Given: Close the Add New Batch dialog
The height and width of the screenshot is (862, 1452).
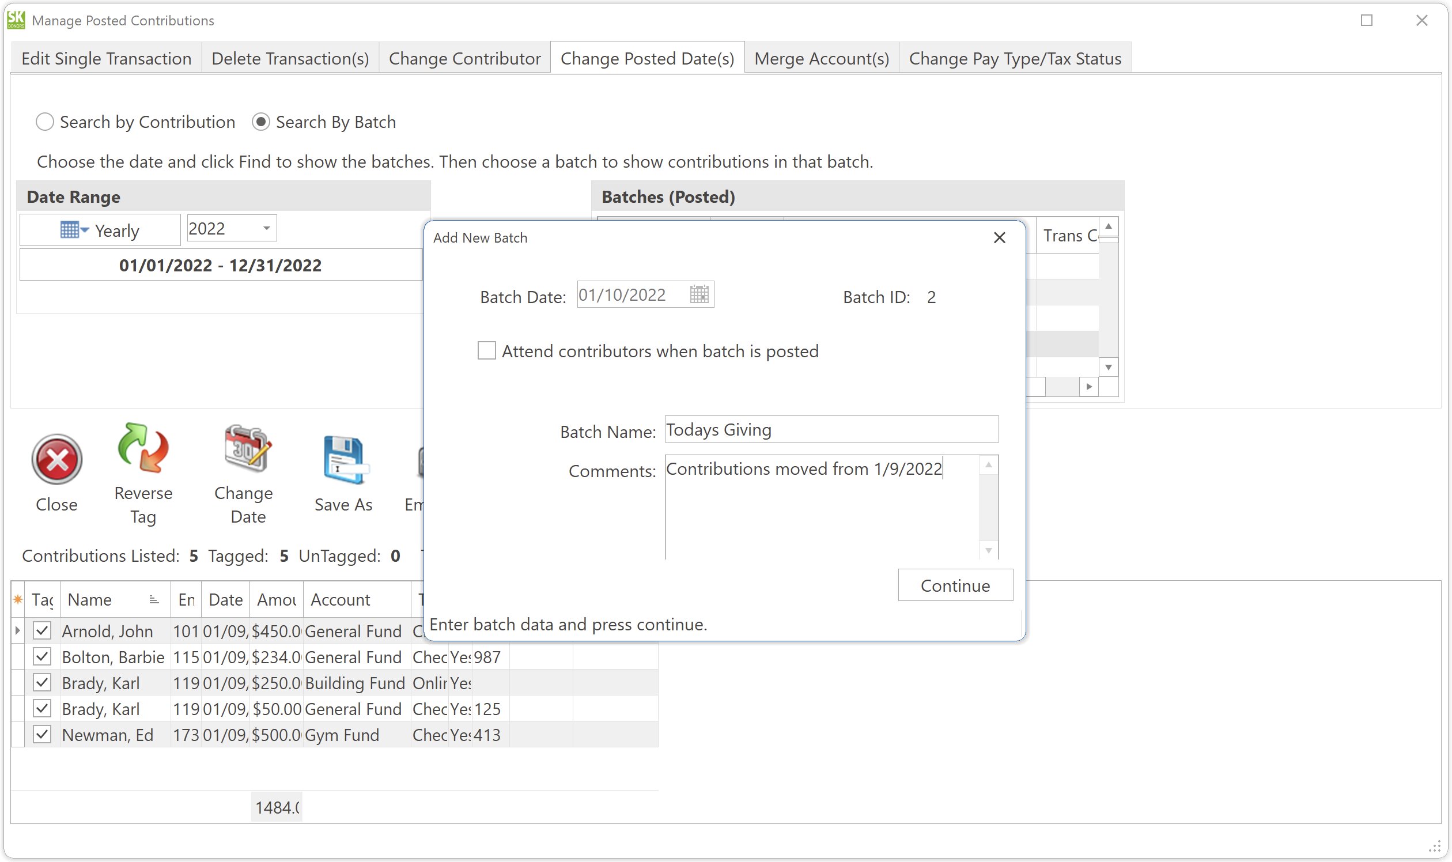Looking at the screenshot, I should 999,237.
